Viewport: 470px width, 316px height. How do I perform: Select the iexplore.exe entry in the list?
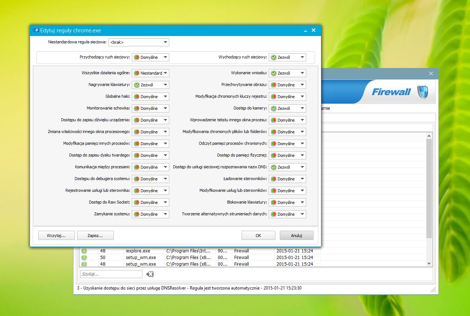pyautogui.click(x=138, y=251)
